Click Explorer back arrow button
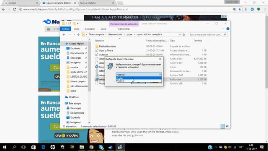The width and height of the screenshot is (268, 151). click(x=64, y=34)
